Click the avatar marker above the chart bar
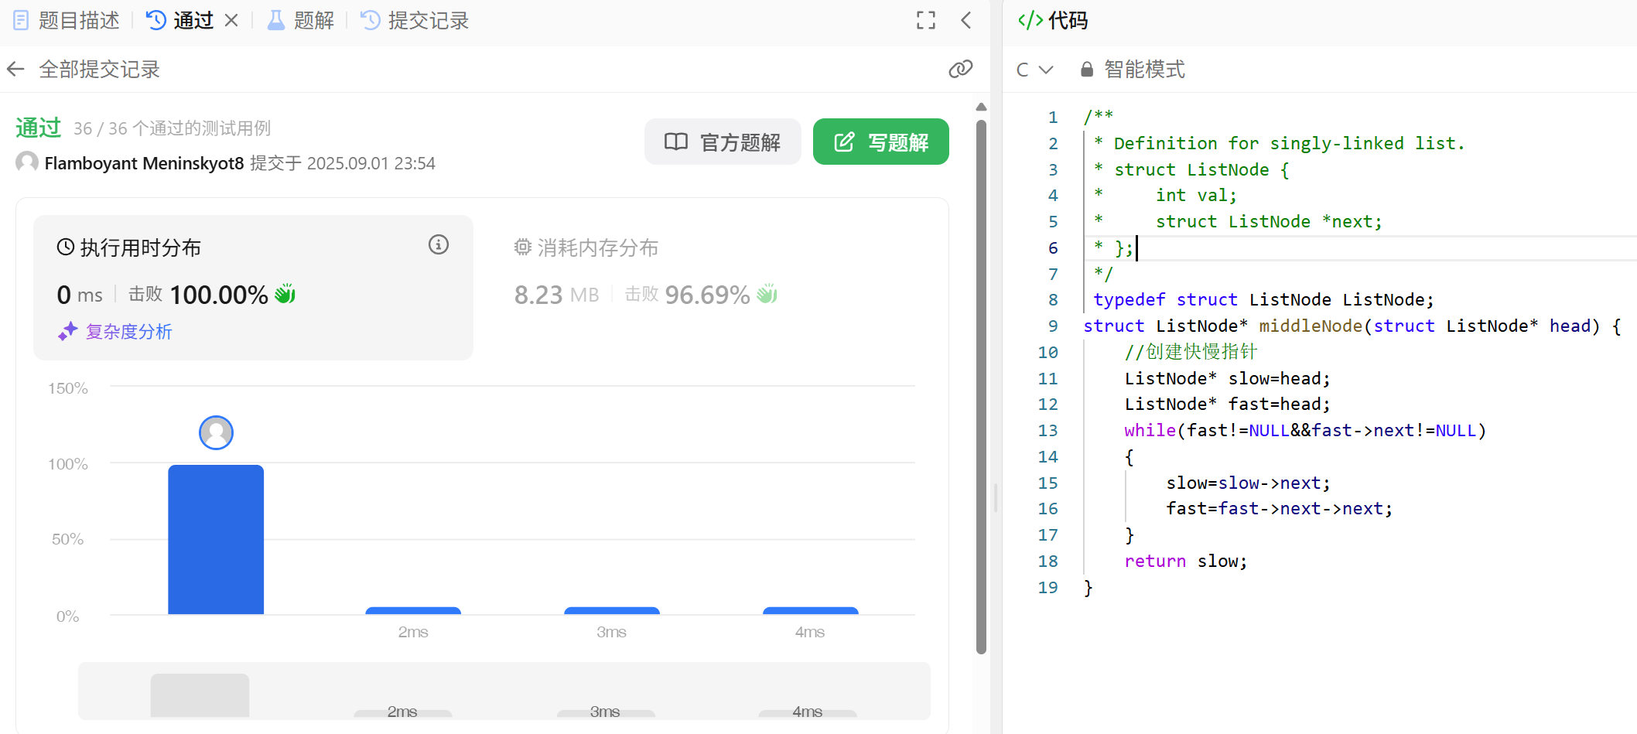 coord(216,432)
